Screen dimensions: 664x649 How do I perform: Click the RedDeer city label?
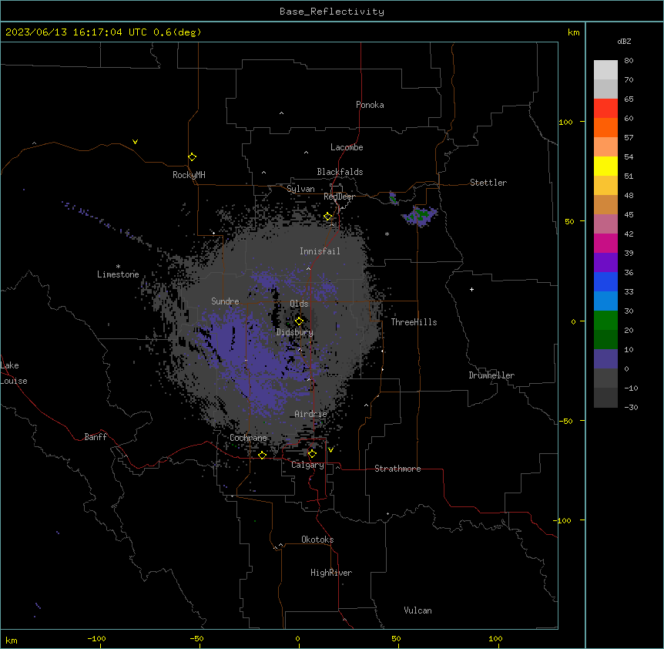click(x=339, y=197)
